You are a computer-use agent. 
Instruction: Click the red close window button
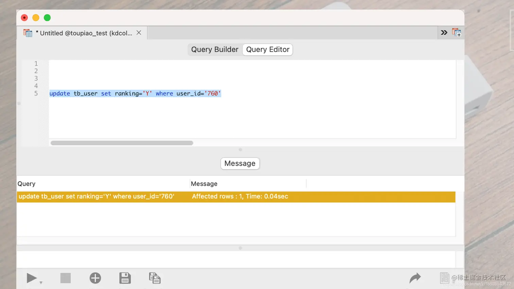[24, 18]
